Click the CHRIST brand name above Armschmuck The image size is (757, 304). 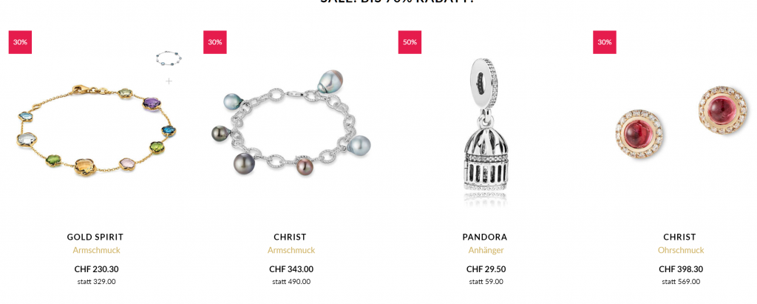pos(290,237)
